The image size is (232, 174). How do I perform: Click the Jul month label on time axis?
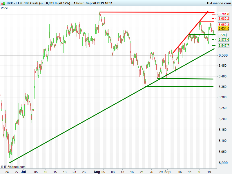23,172
